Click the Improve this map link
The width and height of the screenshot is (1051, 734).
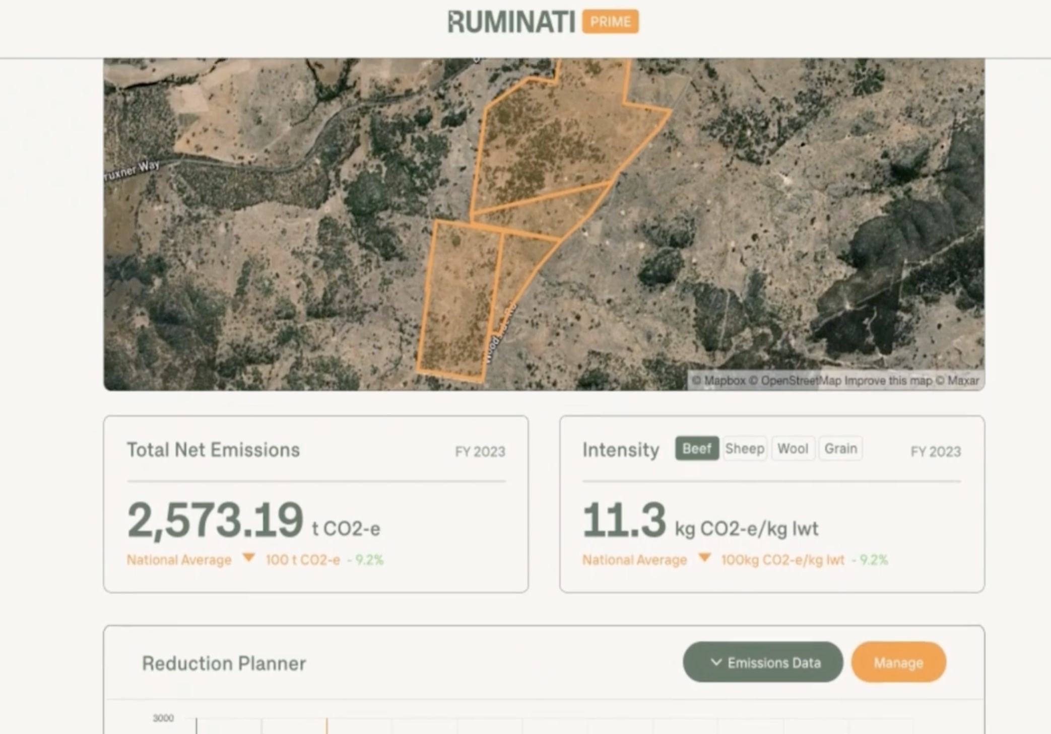[888, 381]
